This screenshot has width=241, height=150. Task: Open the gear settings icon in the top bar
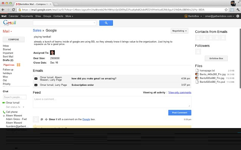(238, 16)
